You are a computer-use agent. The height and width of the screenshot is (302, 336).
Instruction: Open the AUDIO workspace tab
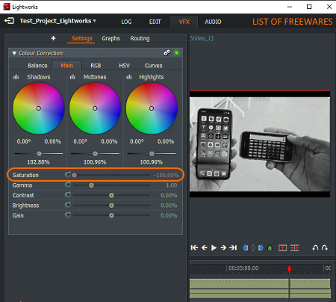click(x=213, y=22)
